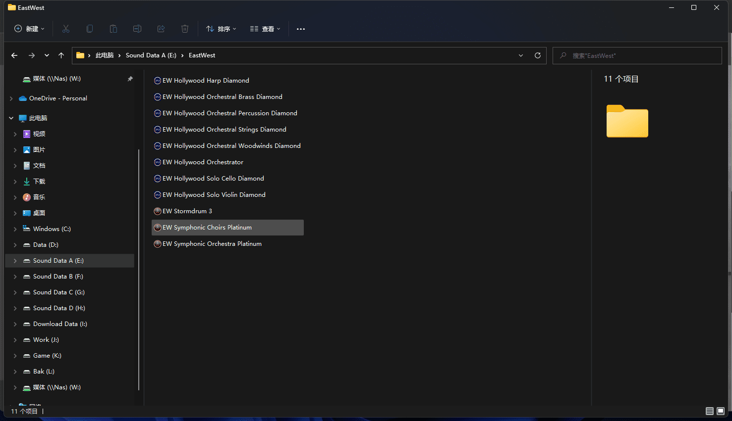The image size is (732, 421).
Task: Open the 查看 view menu
Action: point(265,29)
